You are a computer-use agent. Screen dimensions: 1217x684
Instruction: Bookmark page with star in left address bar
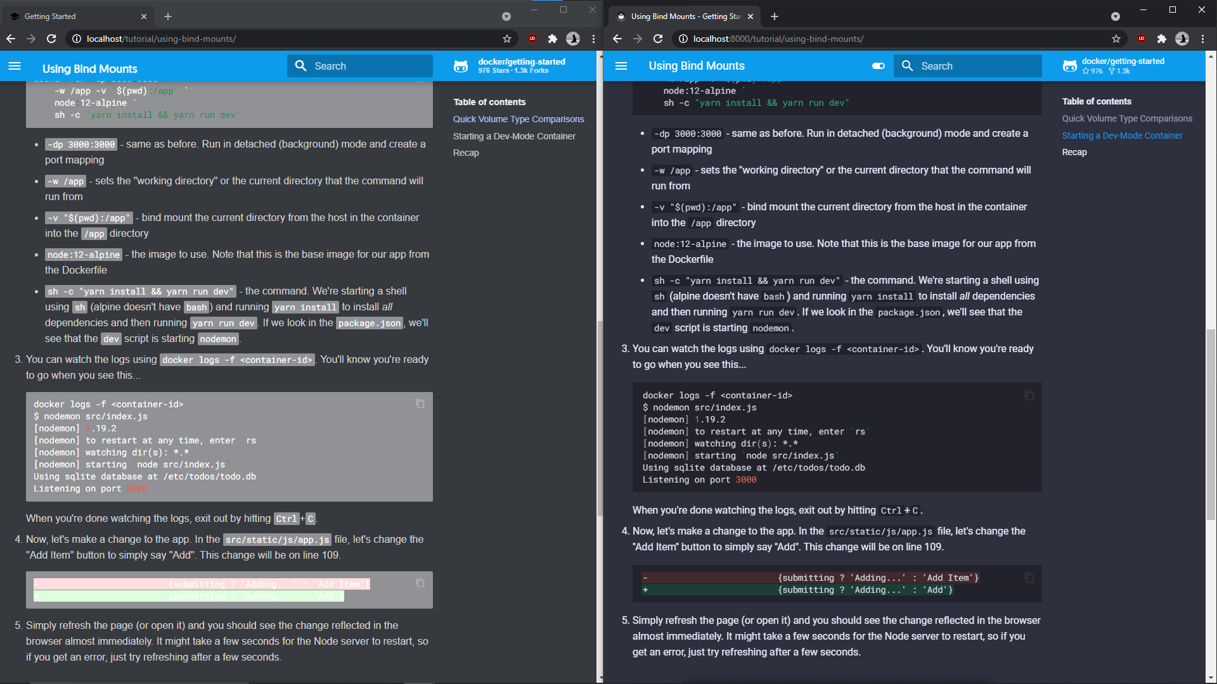[x=507, y=39]
